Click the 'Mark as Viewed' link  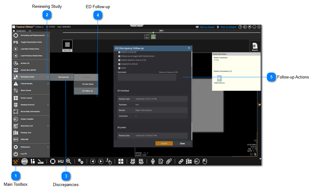pos(207,27)
